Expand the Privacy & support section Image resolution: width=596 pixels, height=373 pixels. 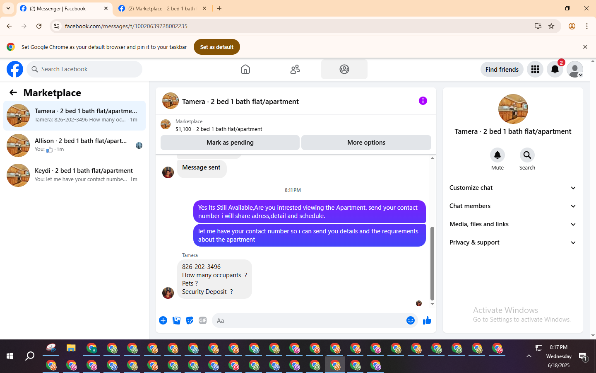(x=513, y=242)
